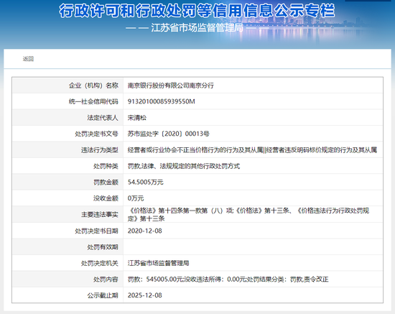Select the legal representative name 宋清松
Screen dimensions: 395x314
136,118
